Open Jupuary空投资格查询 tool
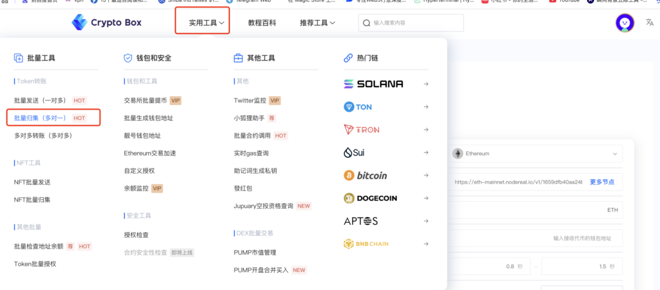The image size is (660, 290). coord(263,206)
